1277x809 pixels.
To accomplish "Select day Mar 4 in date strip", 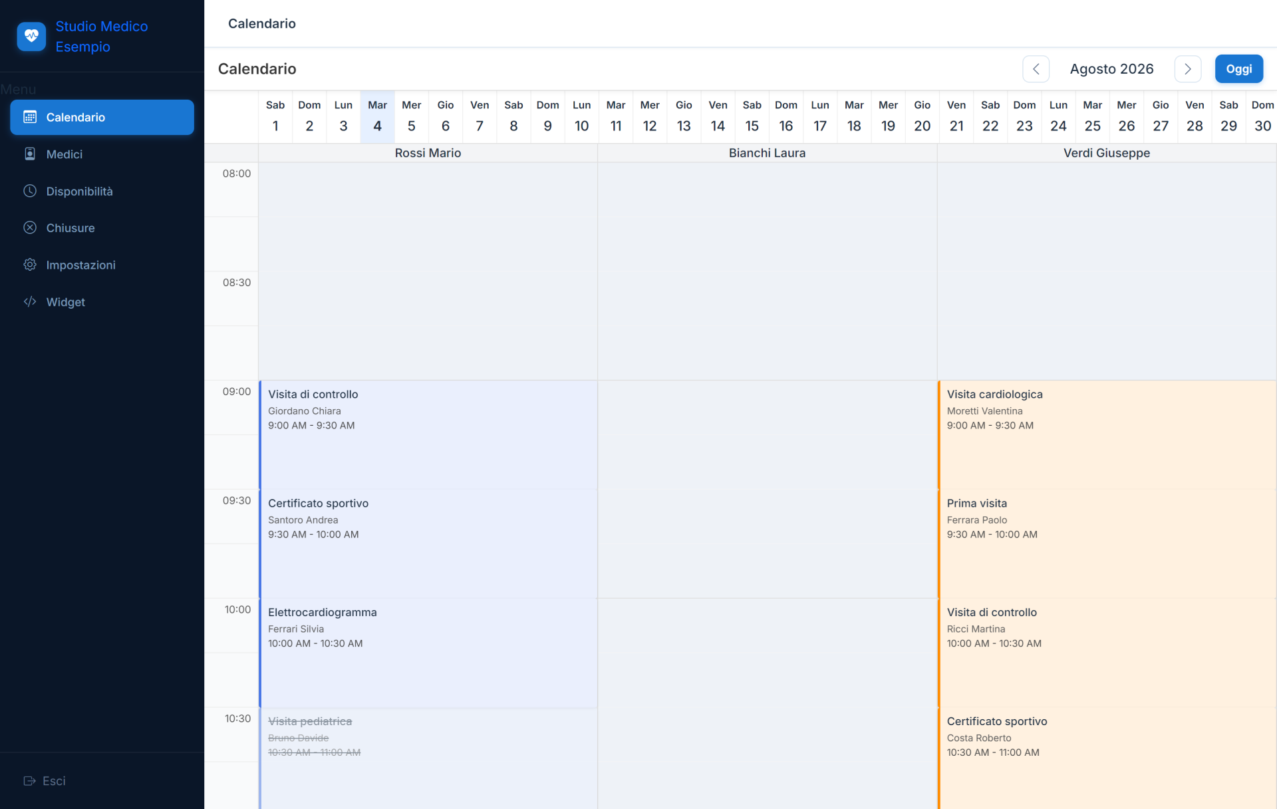I will [x=377, y=116].
